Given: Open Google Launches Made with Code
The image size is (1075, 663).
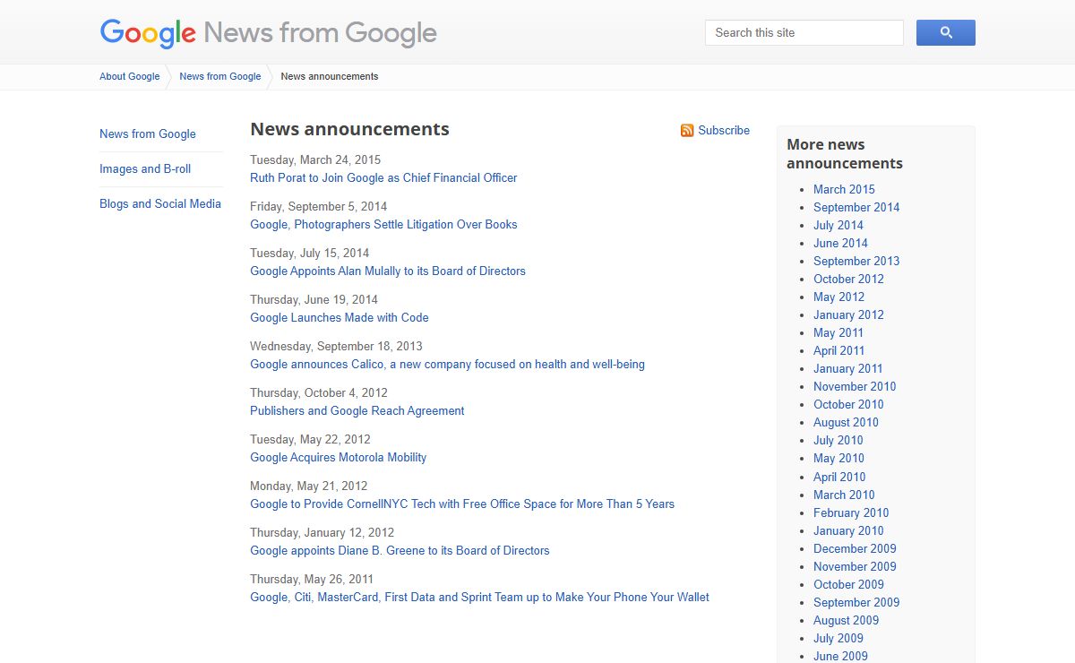Looking at the screenshot, I should 340,317.
